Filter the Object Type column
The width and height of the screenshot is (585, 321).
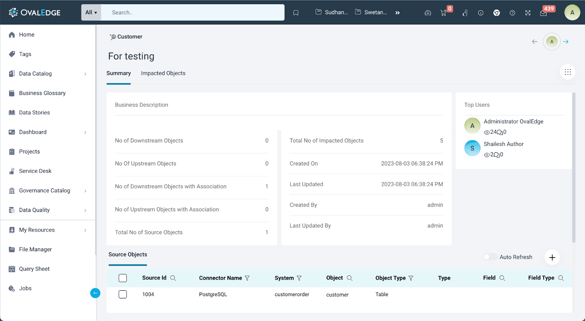click(x=411, y=278)
